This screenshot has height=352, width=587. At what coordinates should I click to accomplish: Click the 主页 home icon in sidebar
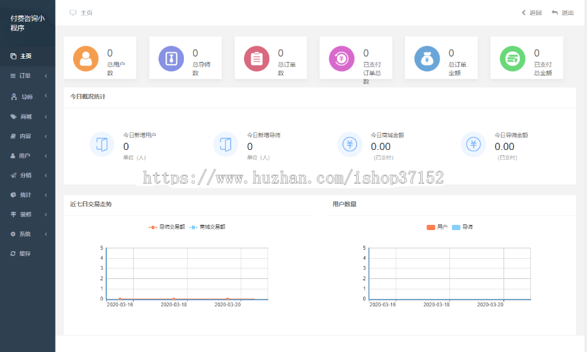[x=14, y=56]
